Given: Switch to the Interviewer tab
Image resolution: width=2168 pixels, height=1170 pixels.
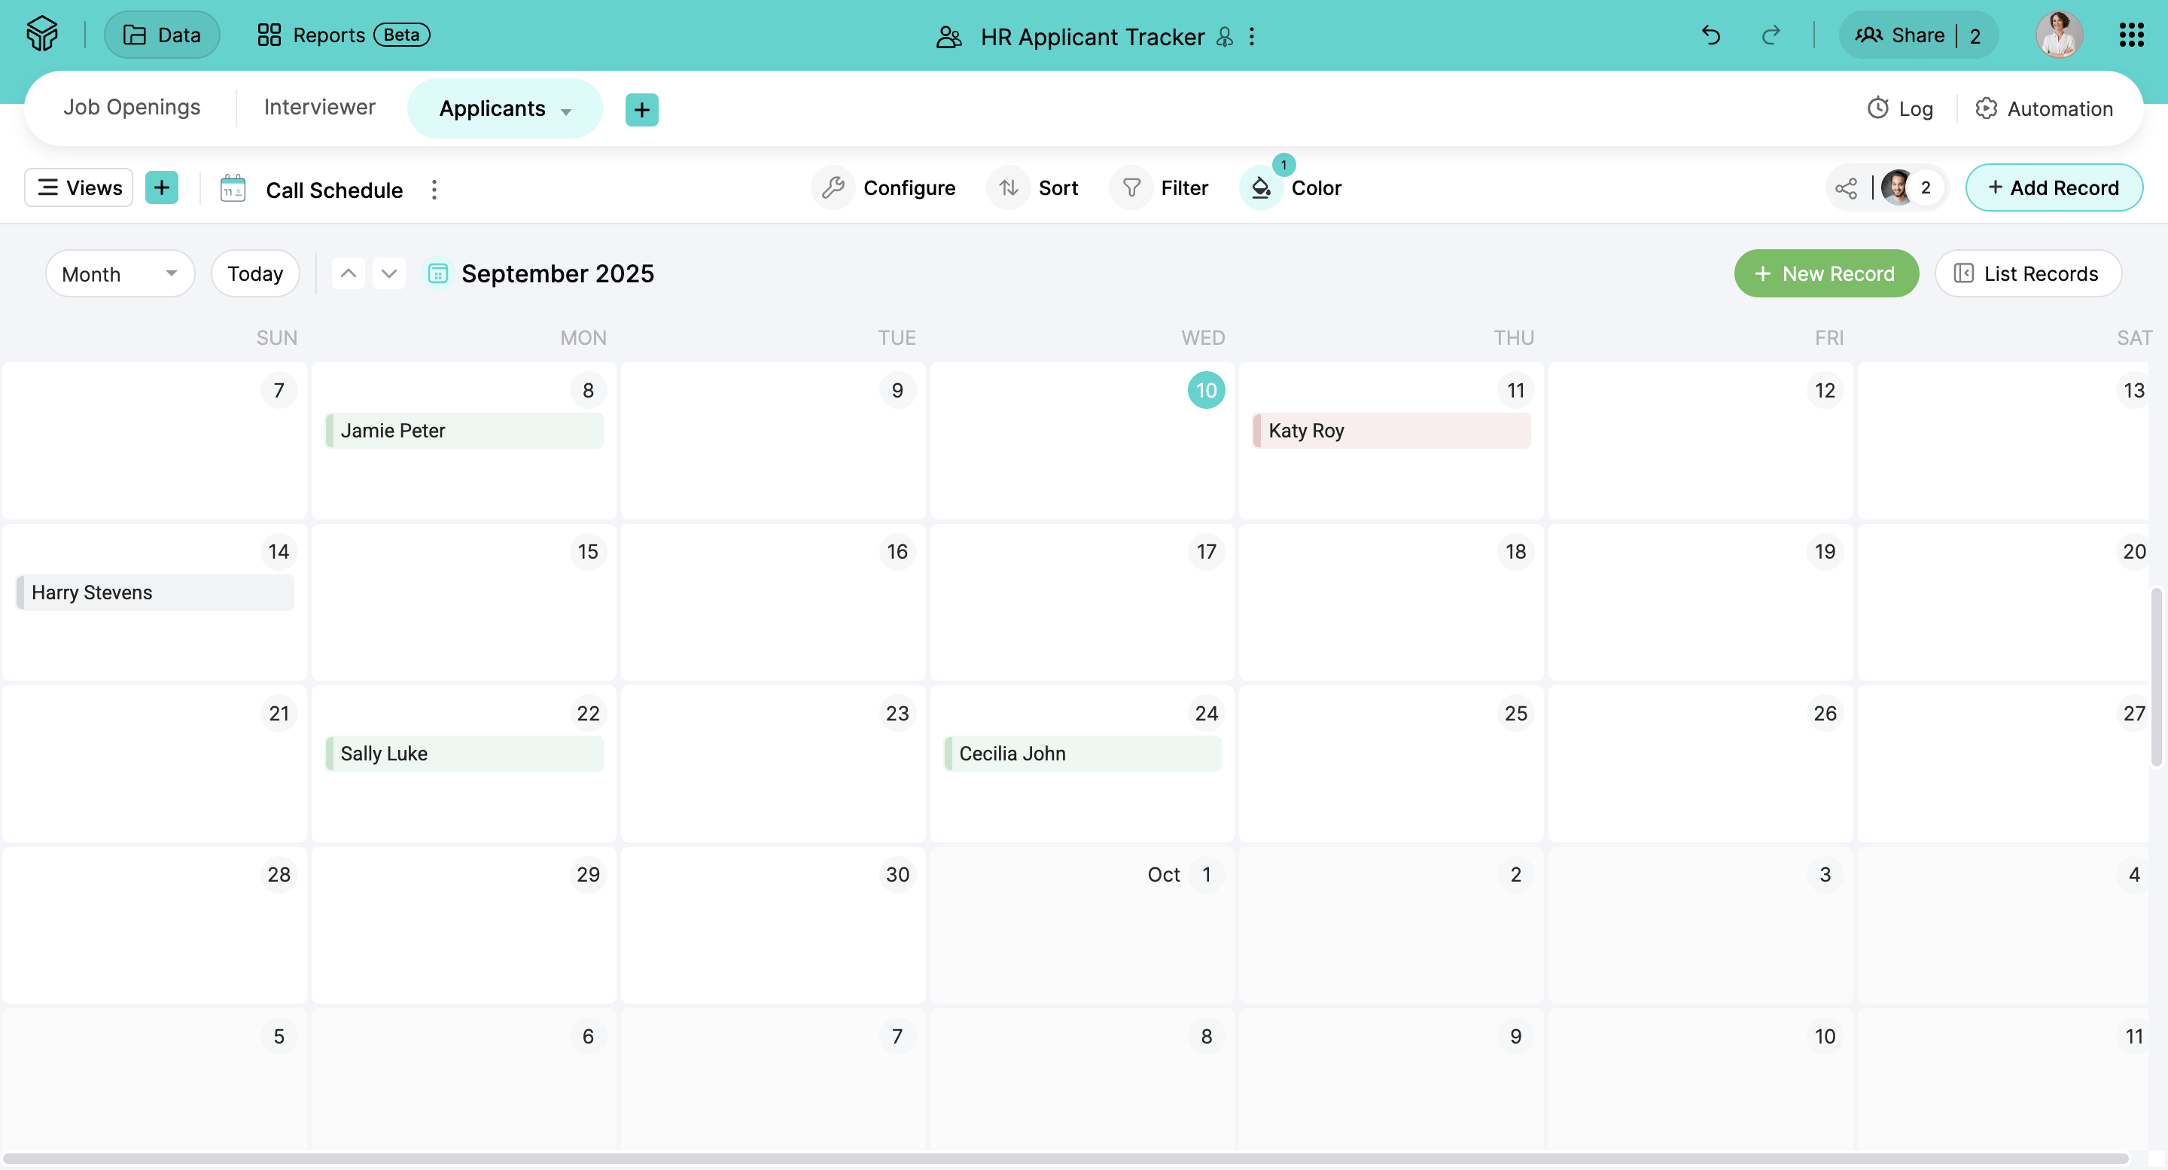Looking at the screenshot, I should (320, 108).
